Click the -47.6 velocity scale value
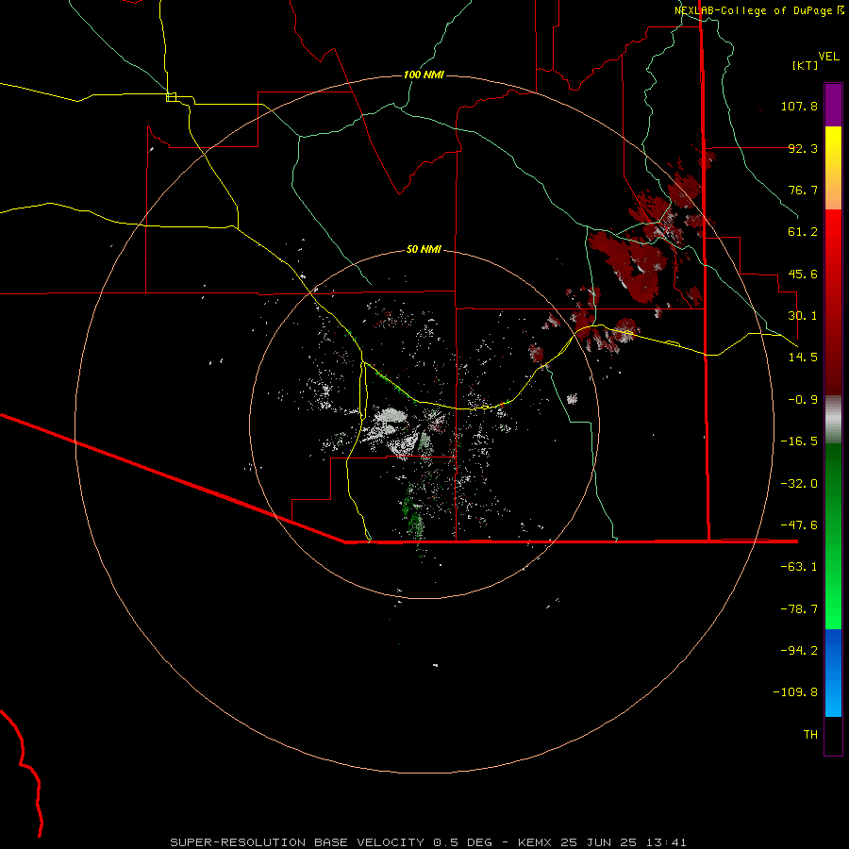The height and width of the screenshot is (849, 849). point(799,525)
